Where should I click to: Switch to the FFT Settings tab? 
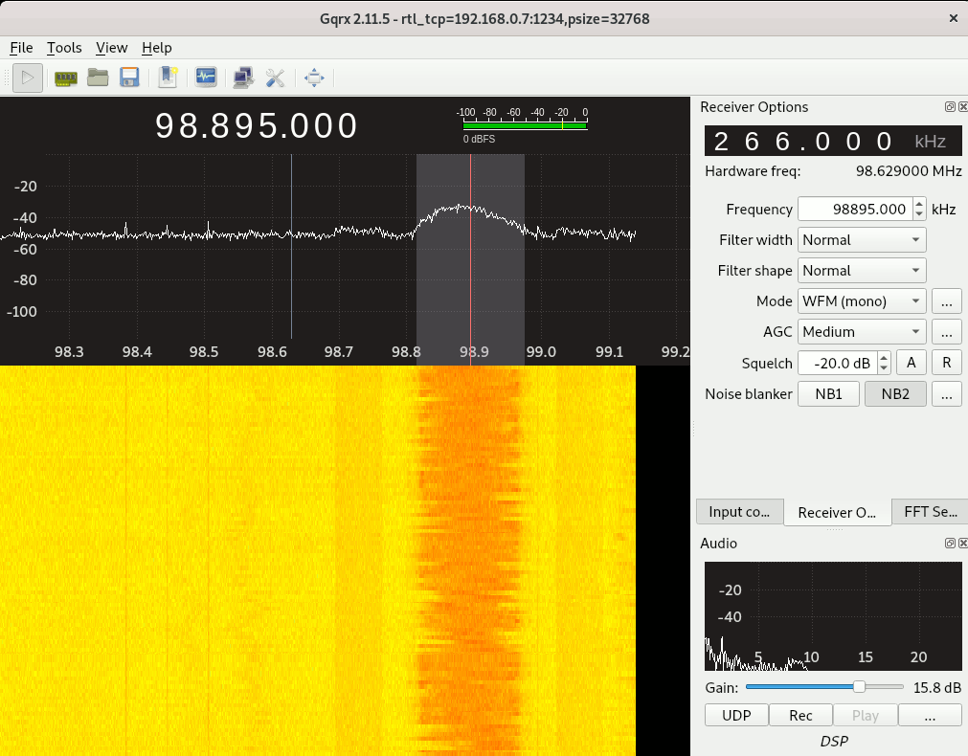coord(930,512)
